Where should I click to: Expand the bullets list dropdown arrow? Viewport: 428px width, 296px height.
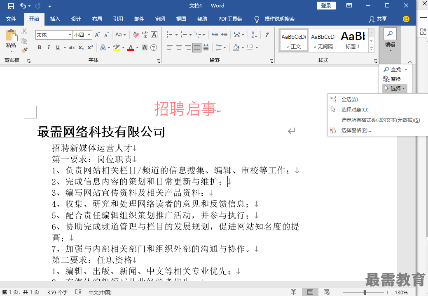(x=176, y=35)
